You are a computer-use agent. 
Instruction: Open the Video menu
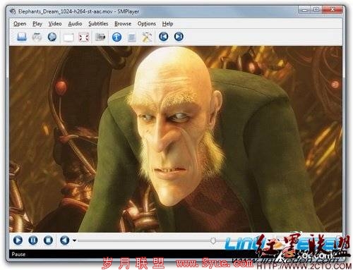(x=55, y=23)
